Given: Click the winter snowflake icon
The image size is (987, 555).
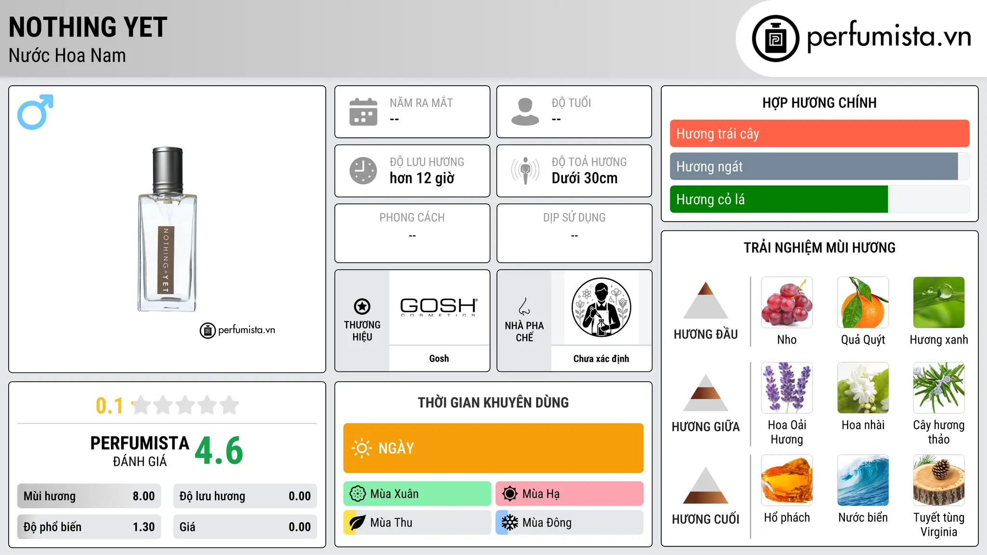Looking at the screenshot, I should coord(509,523).
